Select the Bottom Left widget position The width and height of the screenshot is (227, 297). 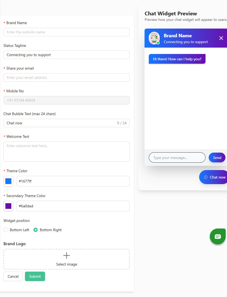(6, 230)
